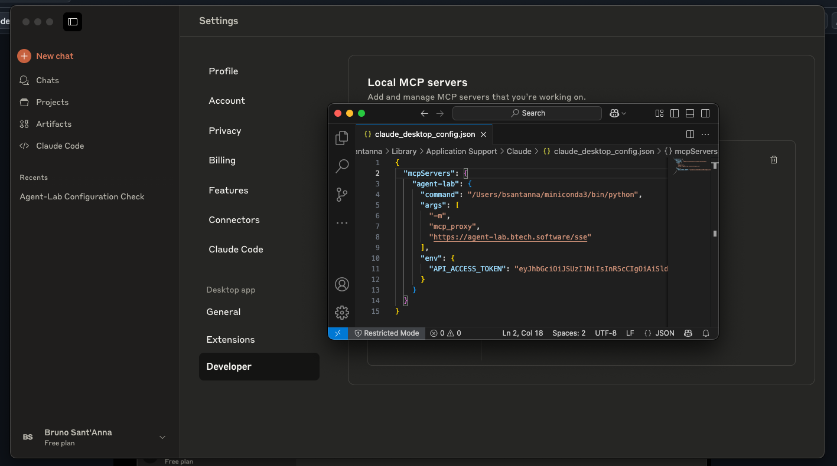Open the Connectors settings section
Screen dimensions: 837x466
click(234, 220)
